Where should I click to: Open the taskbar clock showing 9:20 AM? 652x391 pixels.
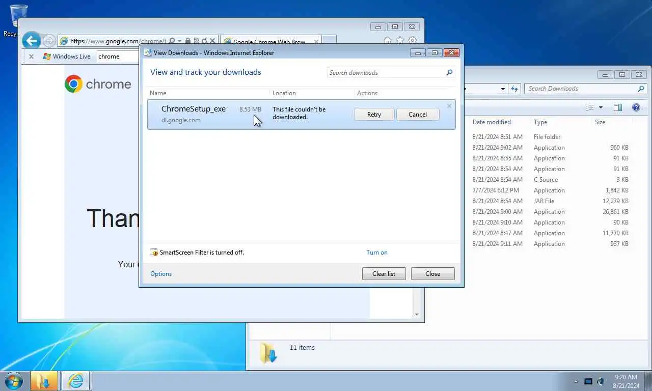coord(627,381)
